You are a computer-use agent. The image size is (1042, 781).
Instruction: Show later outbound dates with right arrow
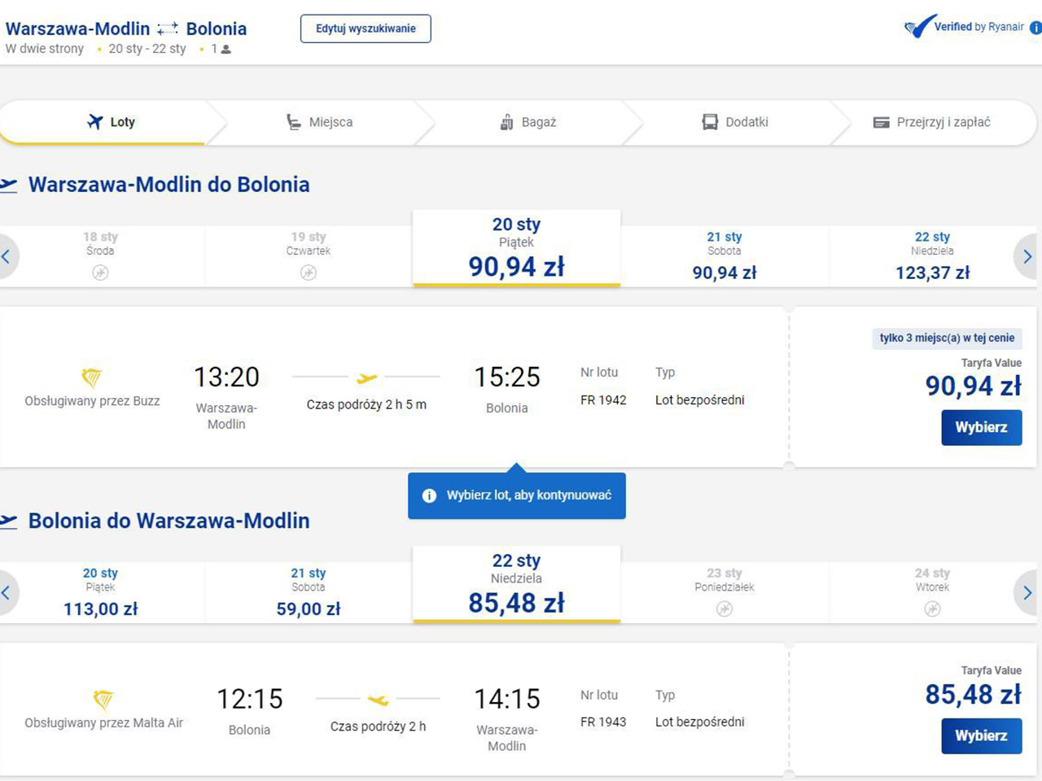pos(1027,256)
